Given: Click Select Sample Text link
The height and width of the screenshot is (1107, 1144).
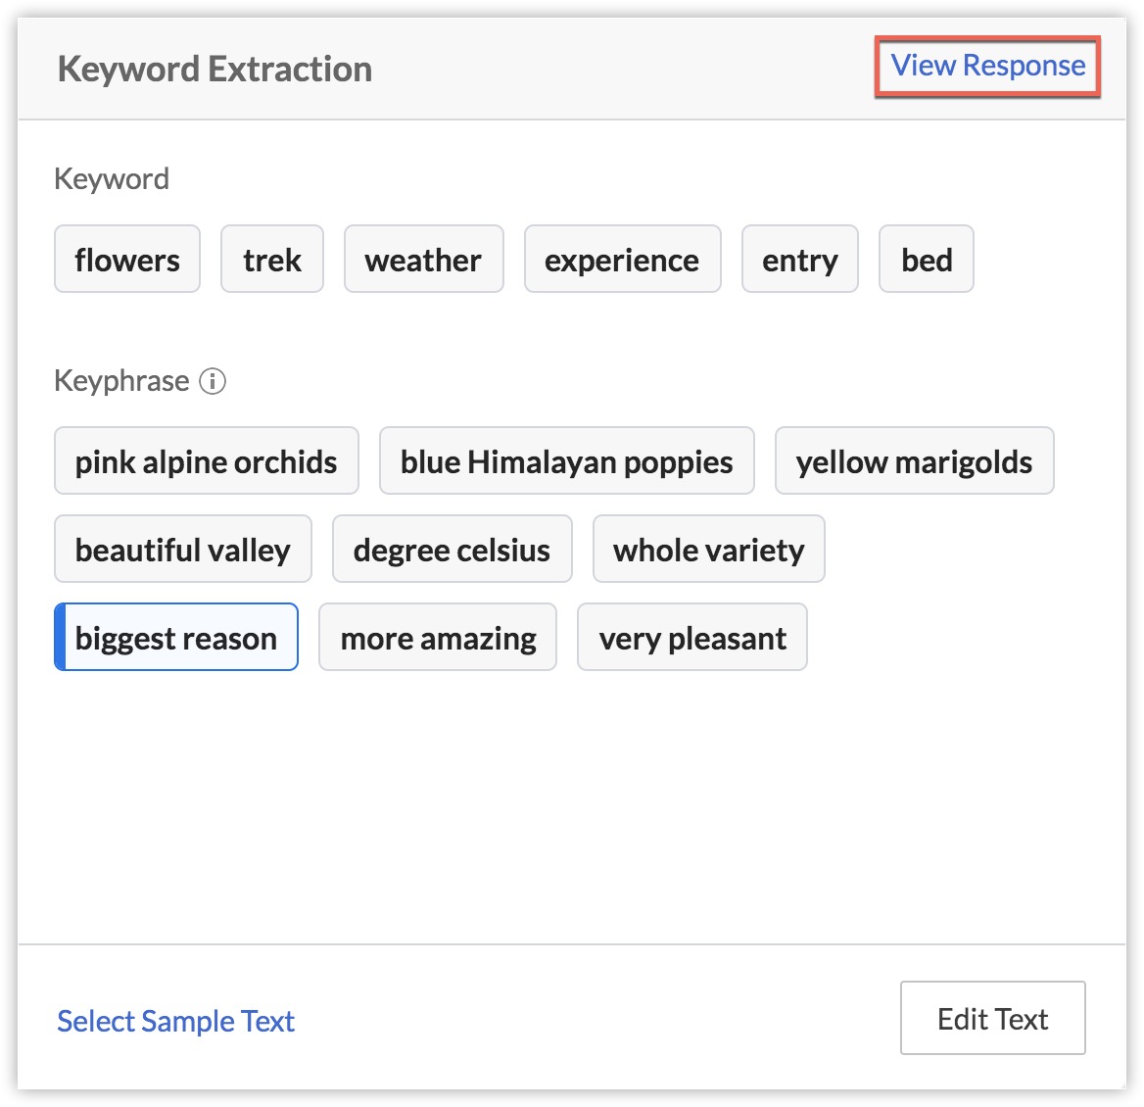Looking at the screenshot, I should click(176, 1021).
